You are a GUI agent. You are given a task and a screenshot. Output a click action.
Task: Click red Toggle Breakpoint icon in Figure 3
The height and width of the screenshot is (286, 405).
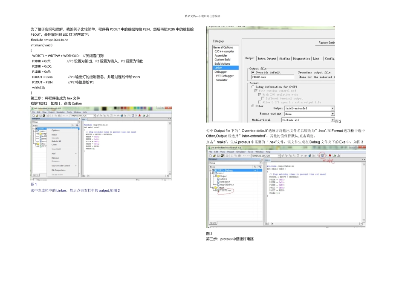click(330, 156)
